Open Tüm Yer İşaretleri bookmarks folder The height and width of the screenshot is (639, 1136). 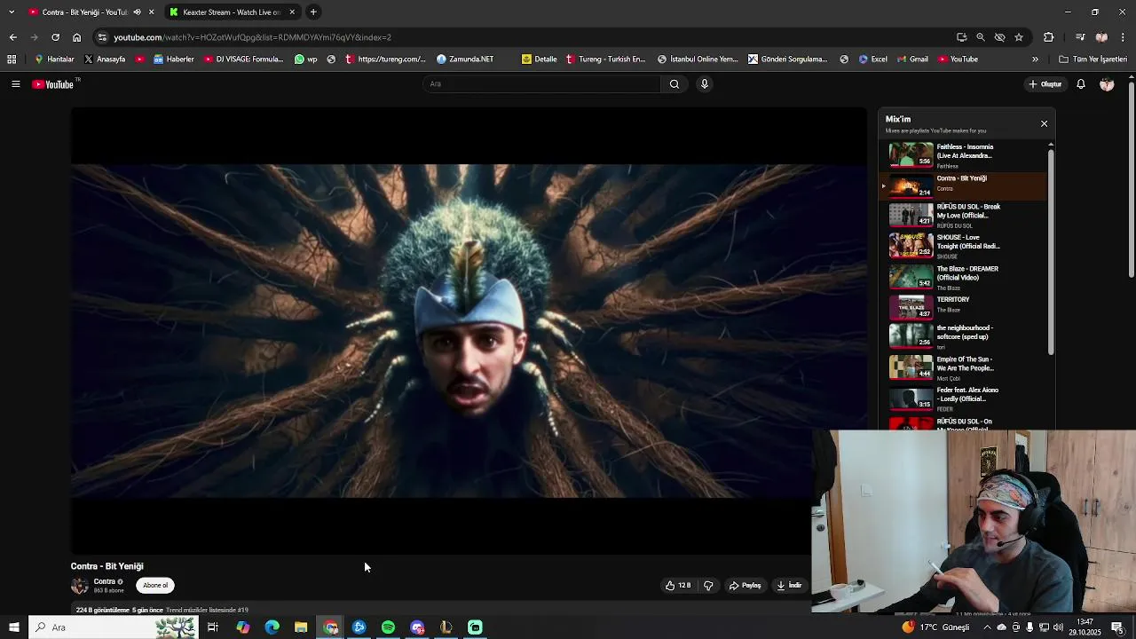(1093, 59)
